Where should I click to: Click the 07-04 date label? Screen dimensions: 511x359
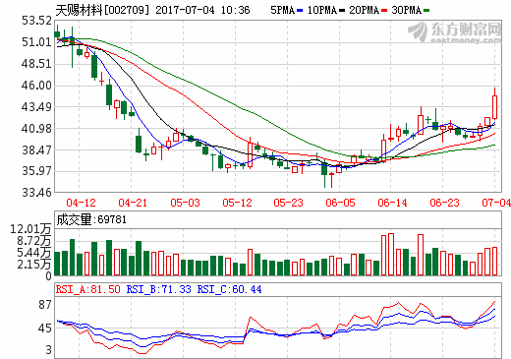pos(496,203)
